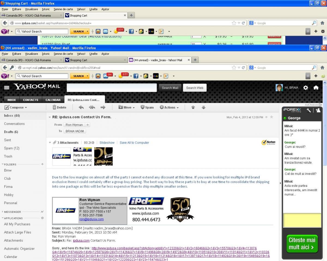Collapse the 3 Attachments section

coord(50,142)
